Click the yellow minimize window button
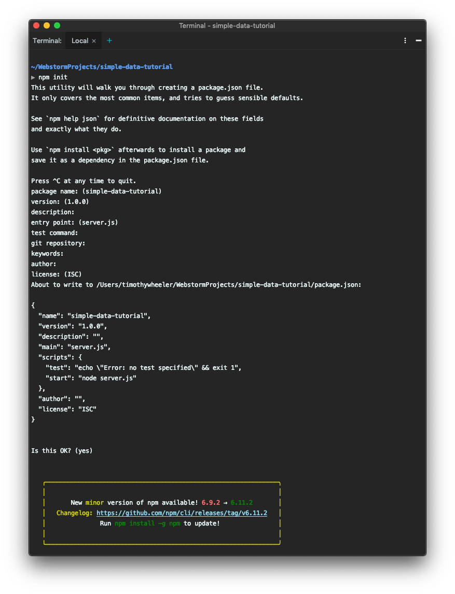The image size is (455, 594). [x=47, y=25]
